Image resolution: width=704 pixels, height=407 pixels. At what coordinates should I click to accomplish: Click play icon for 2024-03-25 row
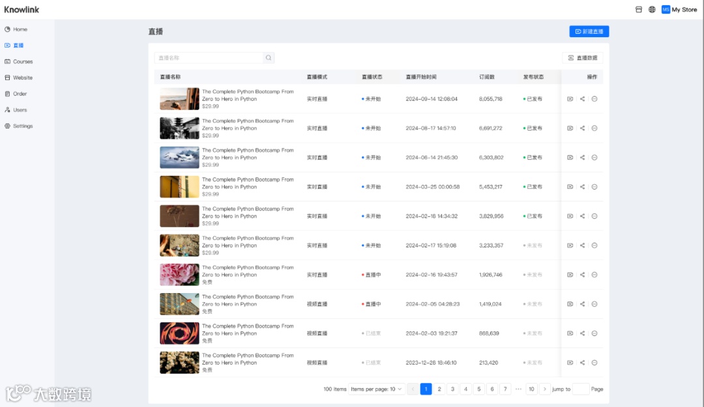(x=570, y=187)
